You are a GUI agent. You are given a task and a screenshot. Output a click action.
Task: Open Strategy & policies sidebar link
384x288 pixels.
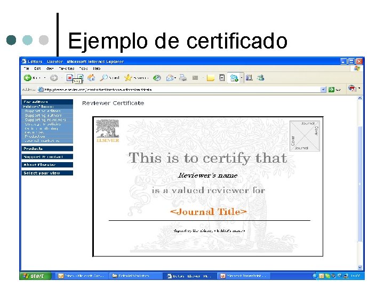click(43, 124)
